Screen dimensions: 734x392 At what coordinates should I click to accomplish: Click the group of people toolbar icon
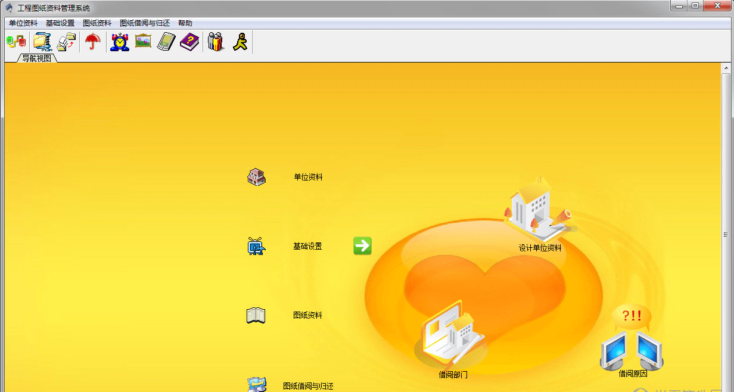tap(215, 42)
